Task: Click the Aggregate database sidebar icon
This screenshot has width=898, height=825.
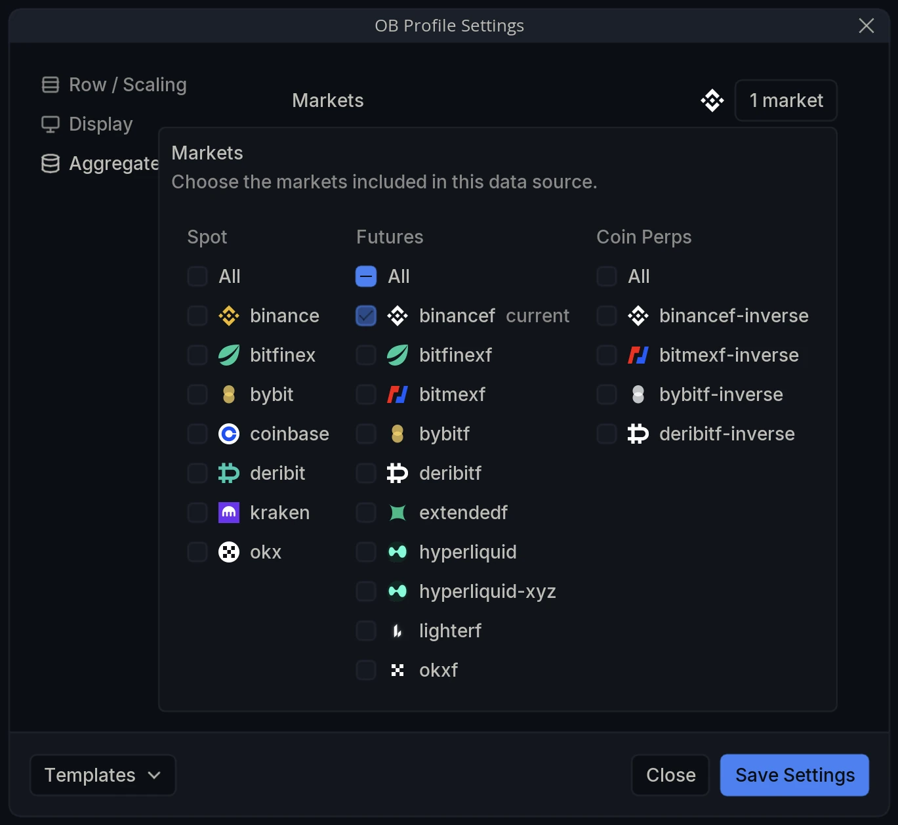Action: pyautogui.click(x=51, y=163)
